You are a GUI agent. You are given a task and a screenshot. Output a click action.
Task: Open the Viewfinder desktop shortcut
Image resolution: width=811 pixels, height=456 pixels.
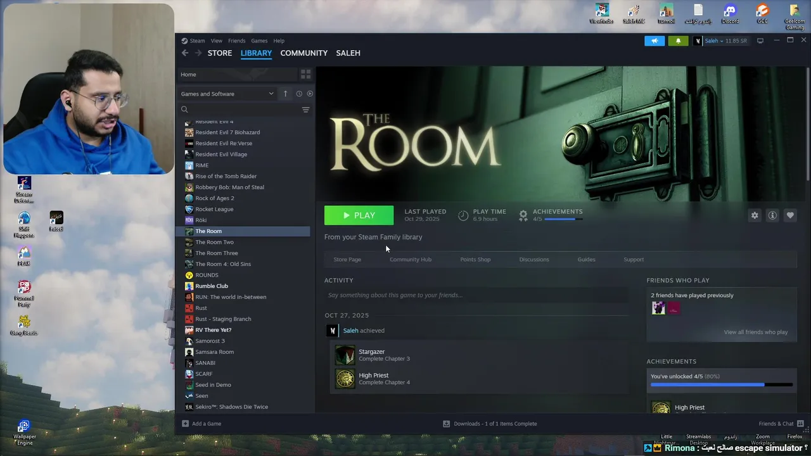tap(601, 14)
